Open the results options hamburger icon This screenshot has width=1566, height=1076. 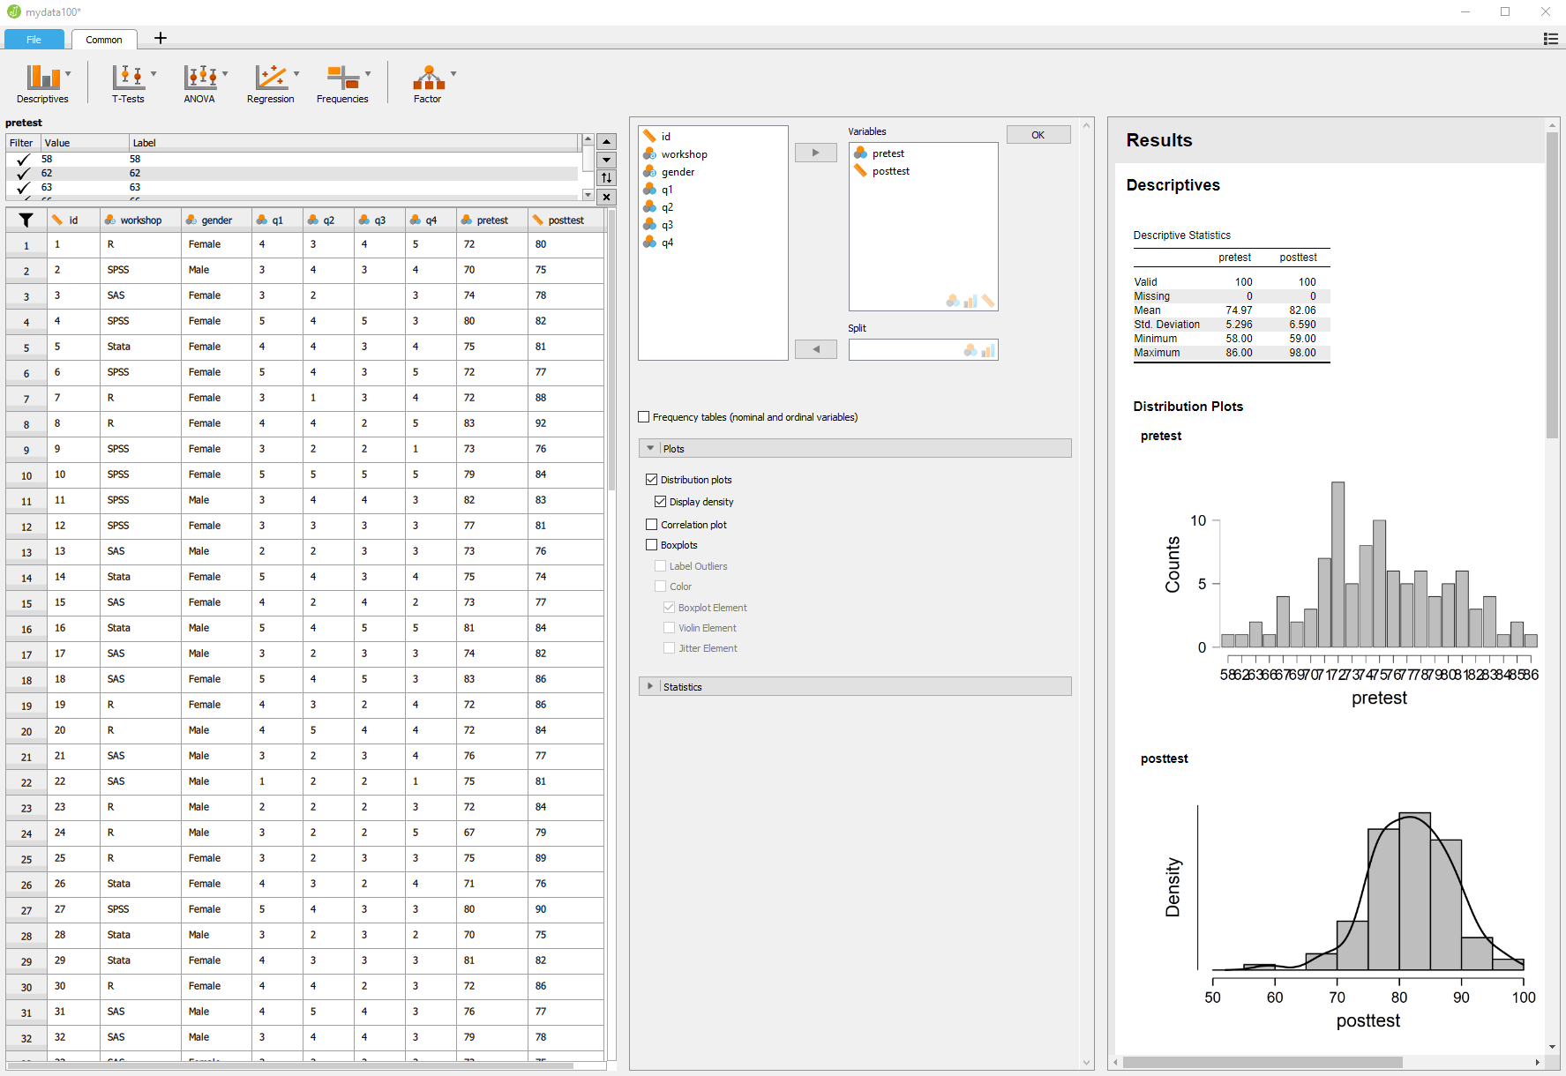[x=1550, y=39]
